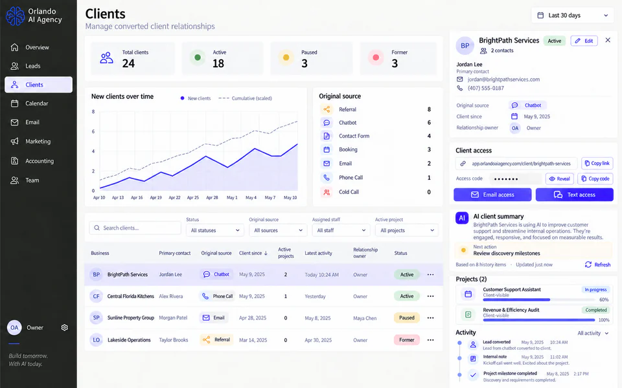Click the Email source envelope icon
This screenshot has height=388, width=622.
(327, 163)
